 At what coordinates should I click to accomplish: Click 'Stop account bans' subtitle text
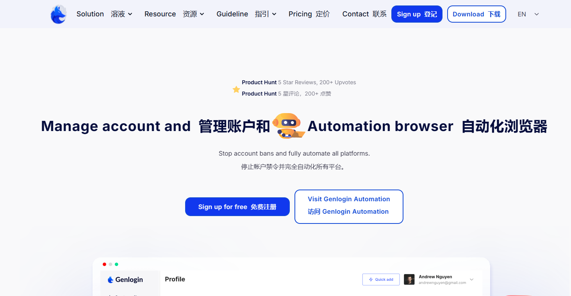point(294,154)
